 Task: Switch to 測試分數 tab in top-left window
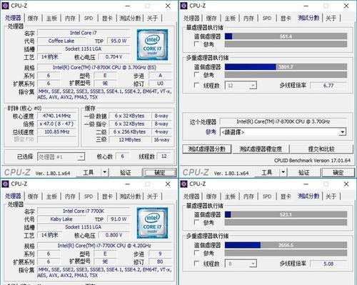coord(130,18)
